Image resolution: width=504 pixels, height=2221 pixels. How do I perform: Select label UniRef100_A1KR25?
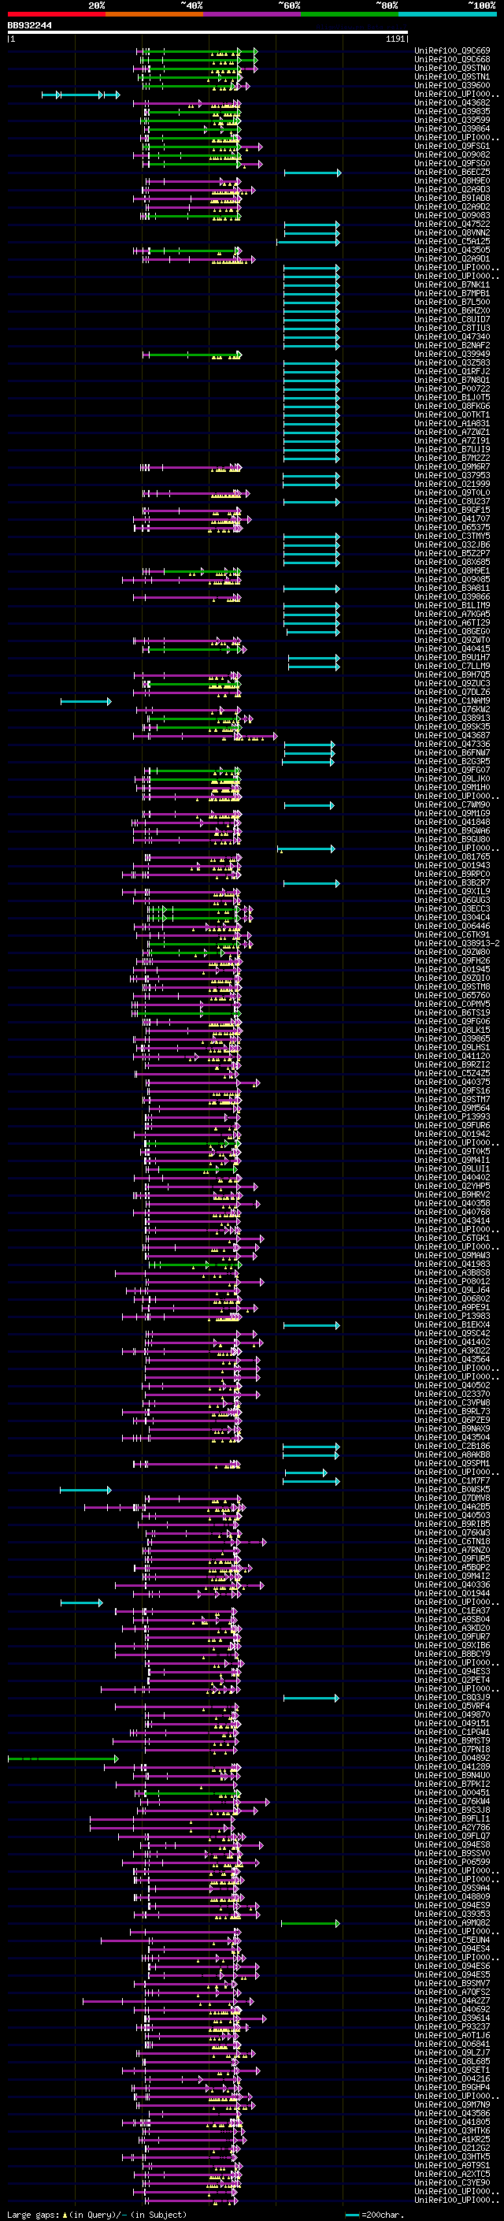coord(452,2138)
